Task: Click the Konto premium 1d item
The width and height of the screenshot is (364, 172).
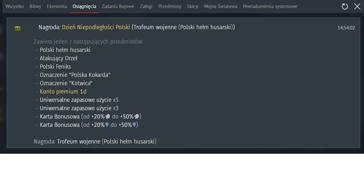Action: coord(63,92)
